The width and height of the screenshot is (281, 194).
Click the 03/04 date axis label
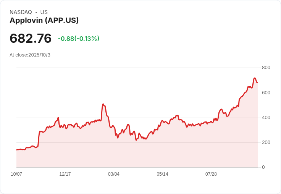pyautogui.click(x=114, y=174)
